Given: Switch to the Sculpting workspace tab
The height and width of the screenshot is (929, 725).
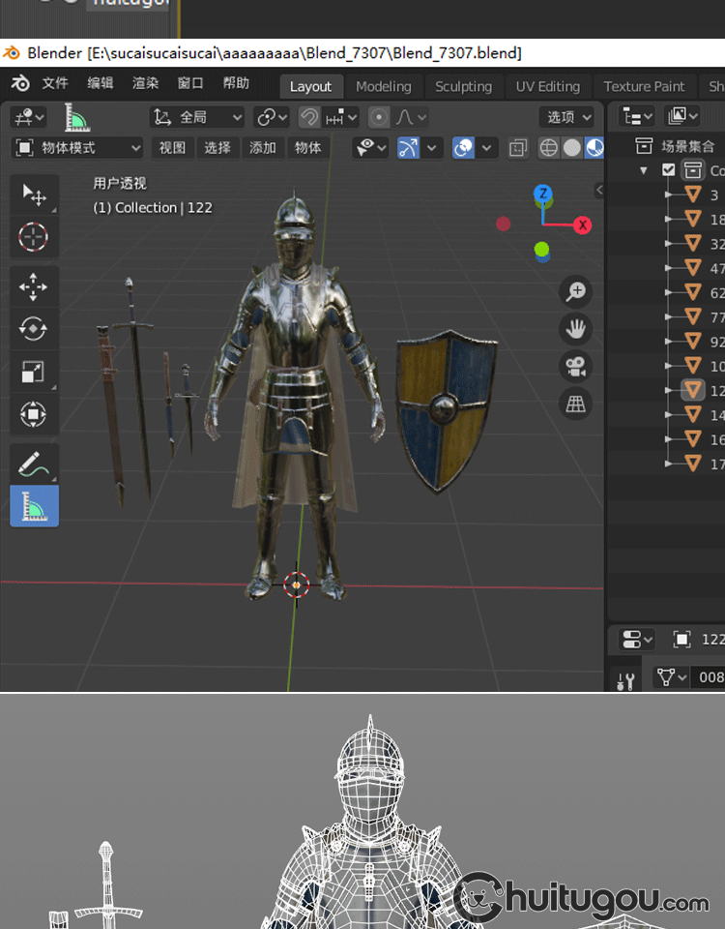Looking at the screenshot, I should pos(463,86).
